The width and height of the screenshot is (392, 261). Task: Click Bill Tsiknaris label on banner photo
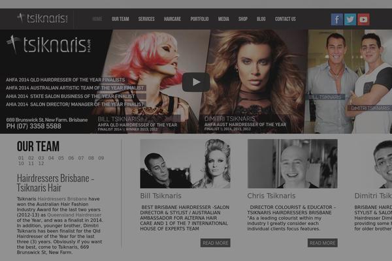tap(325, 97)
